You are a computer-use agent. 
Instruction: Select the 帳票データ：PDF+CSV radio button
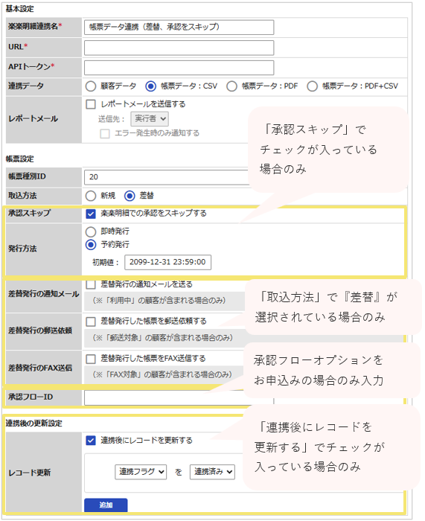click(312, 86)
